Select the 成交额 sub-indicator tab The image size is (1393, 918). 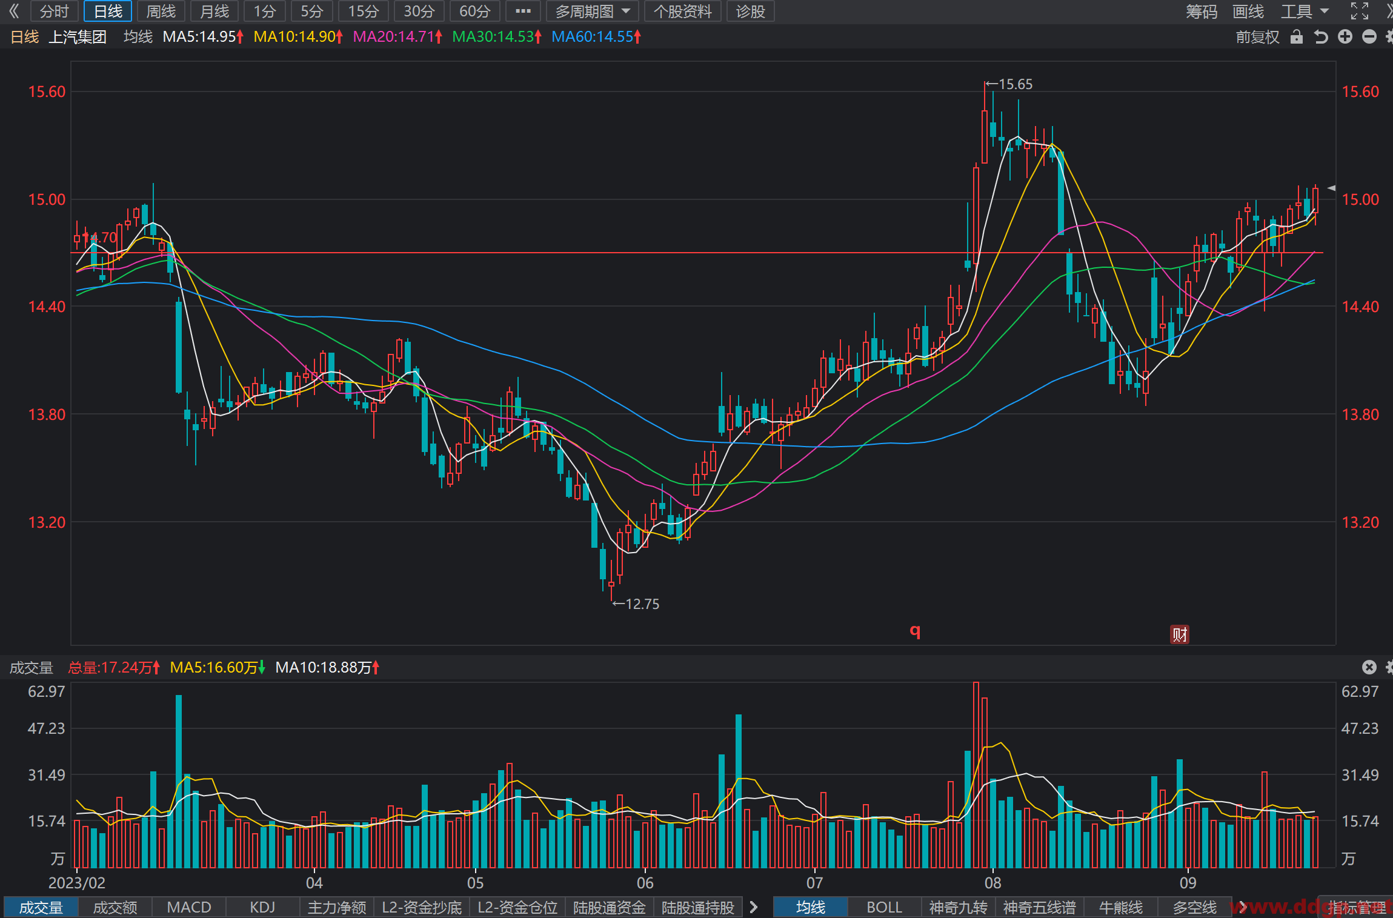click(115, 907)
